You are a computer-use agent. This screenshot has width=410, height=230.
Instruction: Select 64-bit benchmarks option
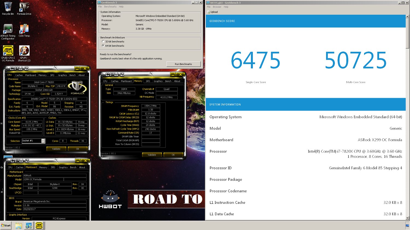click(x=103, y=46)
